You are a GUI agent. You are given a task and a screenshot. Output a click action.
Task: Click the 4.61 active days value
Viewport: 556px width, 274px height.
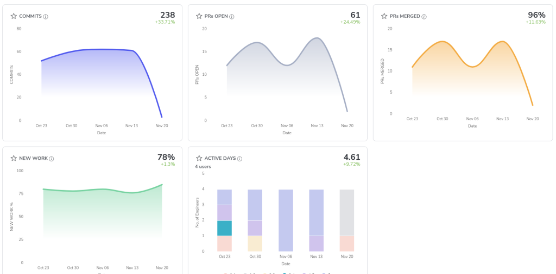[352, 158]
